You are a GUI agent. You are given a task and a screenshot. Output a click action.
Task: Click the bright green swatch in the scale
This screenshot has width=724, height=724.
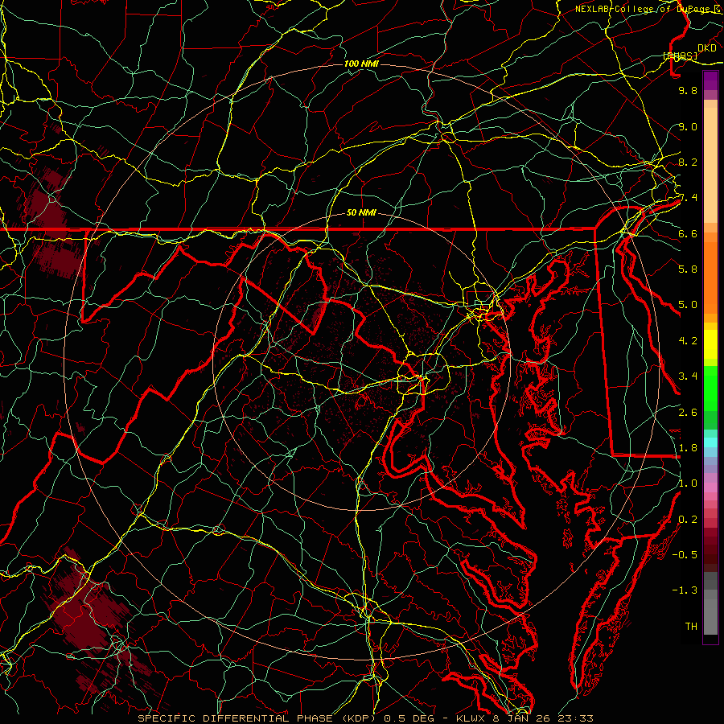pyautogui.click(x=710, y=388)
